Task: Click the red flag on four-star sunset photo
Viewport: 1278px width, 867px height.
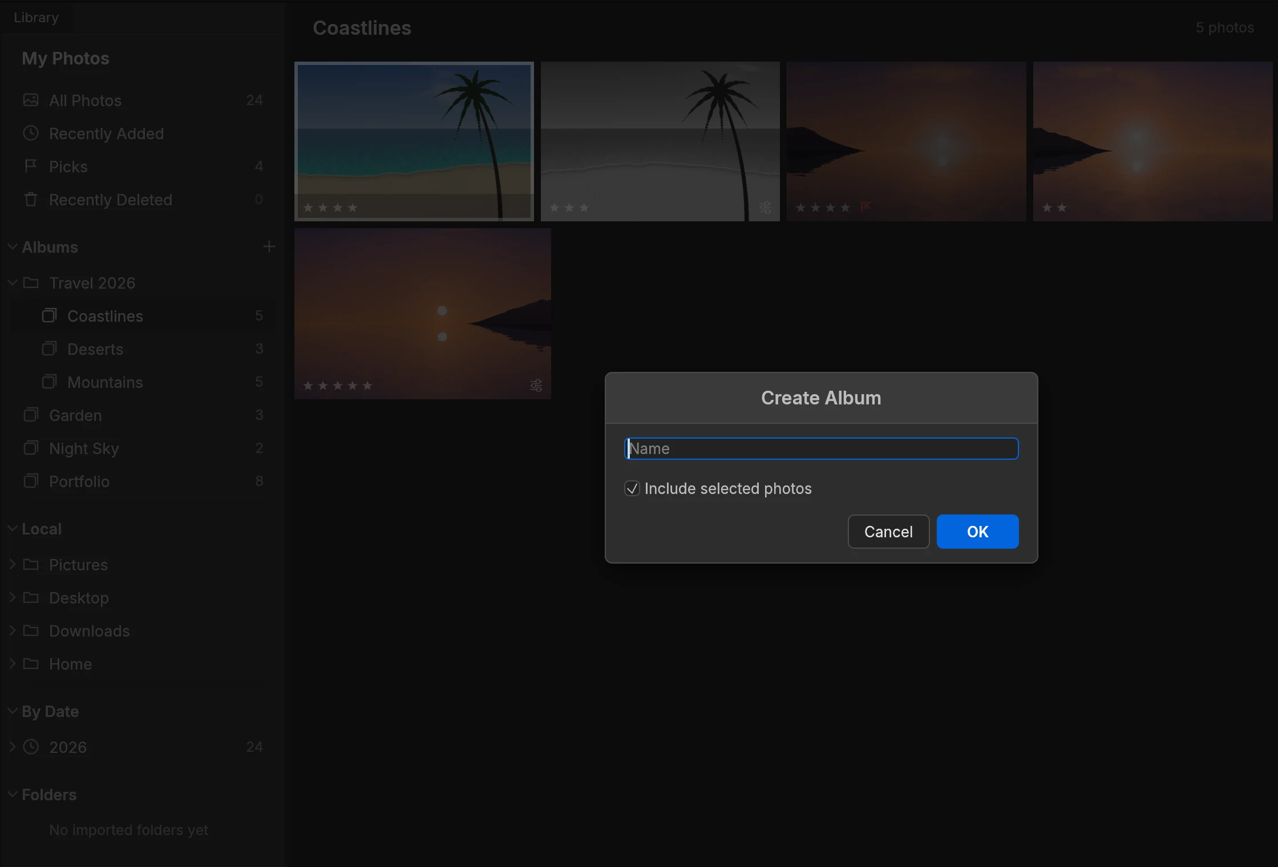Action: pos(865,206)
